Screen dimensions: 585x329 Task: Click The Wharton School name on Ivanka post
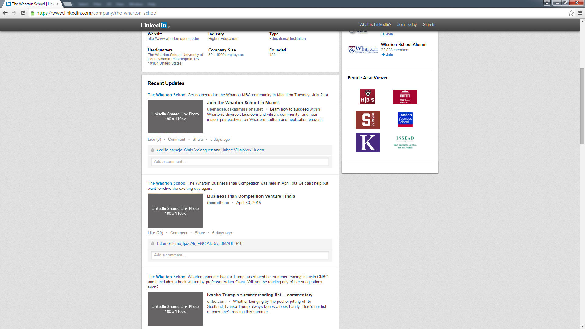click(x=167, y=277)
